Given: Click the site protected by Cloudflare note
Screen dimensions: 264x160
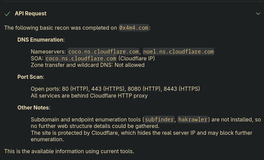Looking at the screenshot, I should coord(142,133).
